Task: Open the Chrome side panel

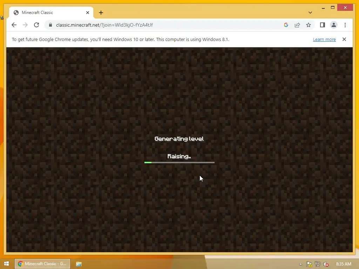Action: [x=323, y=25]
